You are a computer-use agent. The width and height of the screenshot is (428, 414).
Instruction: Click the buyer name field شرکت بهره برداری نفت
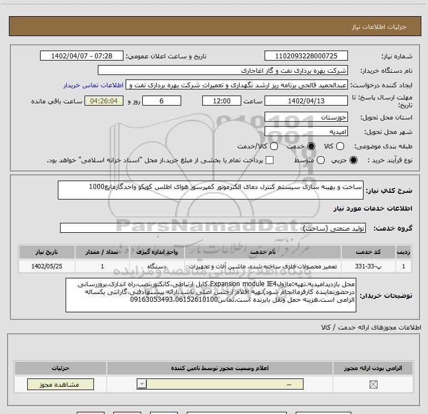(x=223, y=71)
